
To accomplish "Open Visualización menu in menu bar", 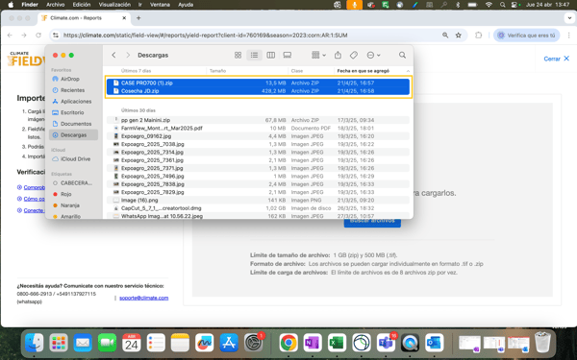I will (x=114, y=5).
